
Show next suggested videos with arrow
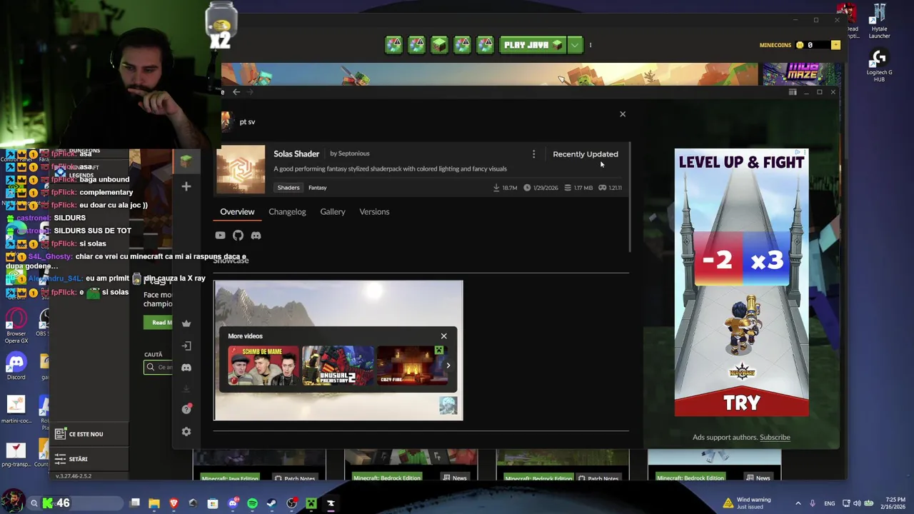click(448, 366)
